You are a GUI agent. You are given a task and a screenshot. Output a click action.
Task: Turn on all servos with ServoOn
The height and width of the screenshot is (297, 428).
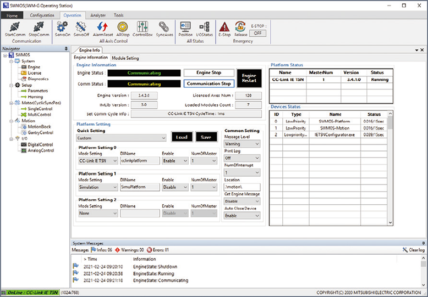click(63, 29)
